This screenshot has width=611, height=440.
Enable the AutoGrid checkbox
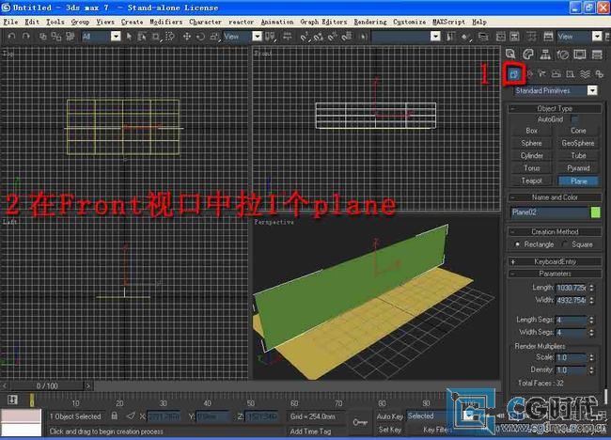point(574,119)
